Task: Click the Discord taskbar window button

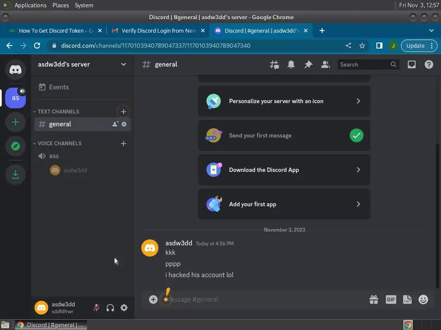Action: point(51,325)
